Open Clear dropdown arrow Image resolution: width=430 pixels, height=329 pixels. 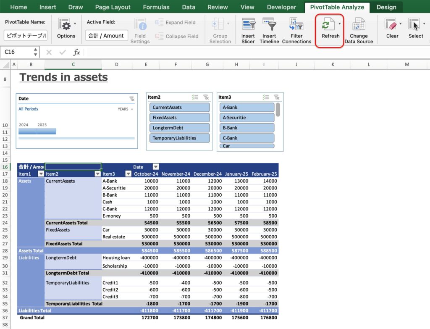point(400,24)
